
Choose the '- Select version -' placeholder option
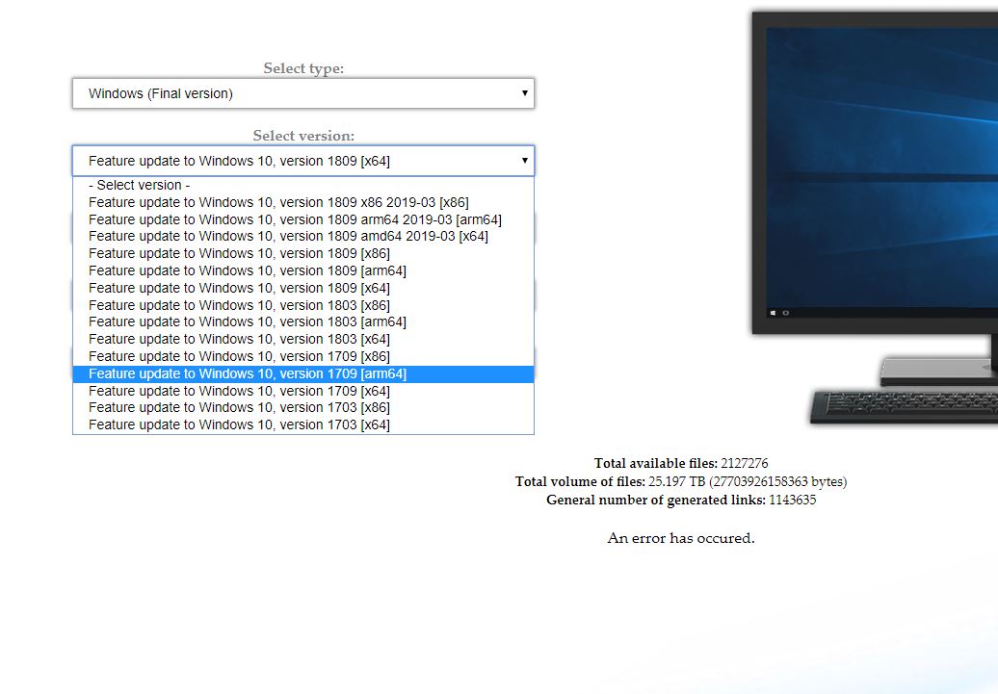click(x=302, y=185)
